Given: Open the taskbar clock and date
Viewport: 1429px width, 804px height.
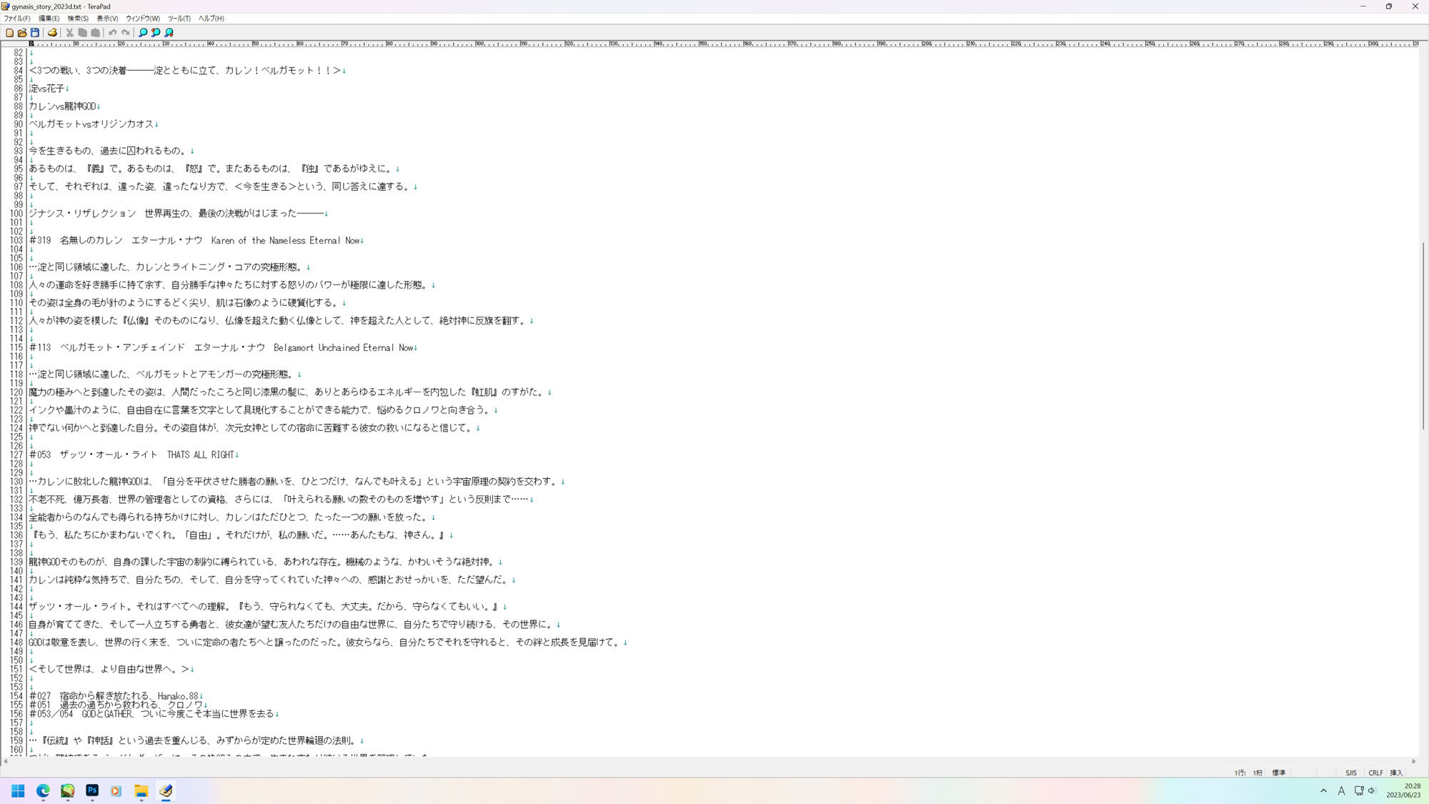Looking at the screenshot, I should tap(1403, 790).
